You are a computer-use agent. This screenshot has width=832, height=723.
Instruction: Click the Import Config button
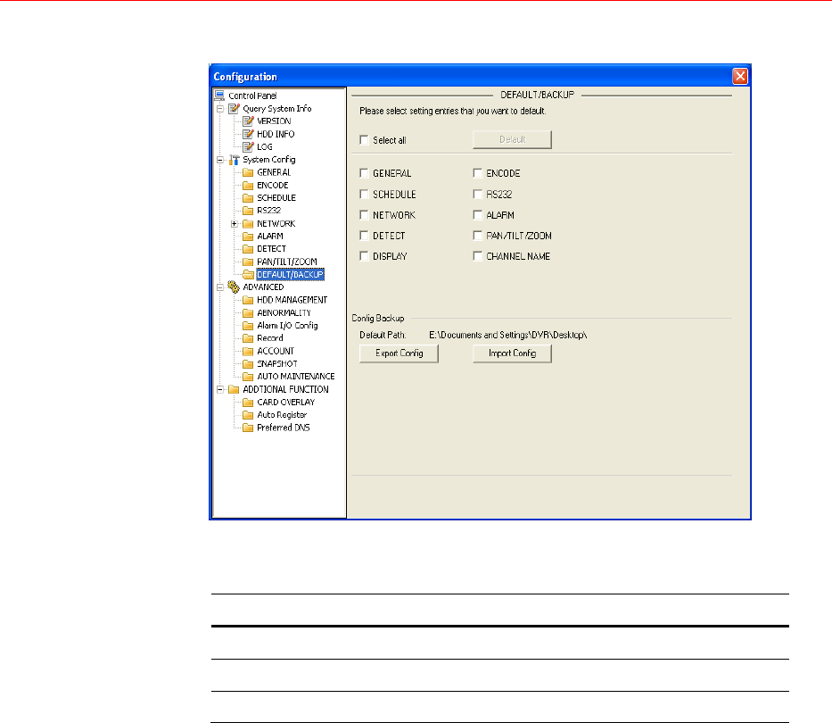512,353
